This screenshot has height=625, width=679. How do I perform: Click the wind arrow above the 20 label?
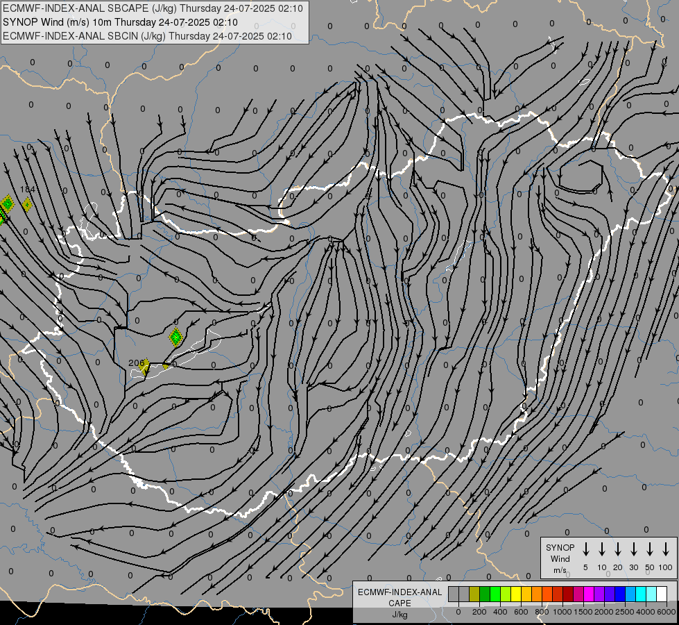pos(618,549)
